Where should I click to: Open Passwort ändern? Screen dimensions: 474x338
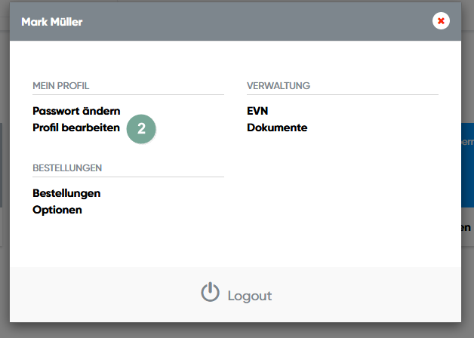click(76, 111)
